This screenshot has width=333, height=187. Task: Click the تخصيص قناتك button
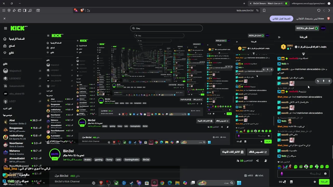tap(258, 152)
